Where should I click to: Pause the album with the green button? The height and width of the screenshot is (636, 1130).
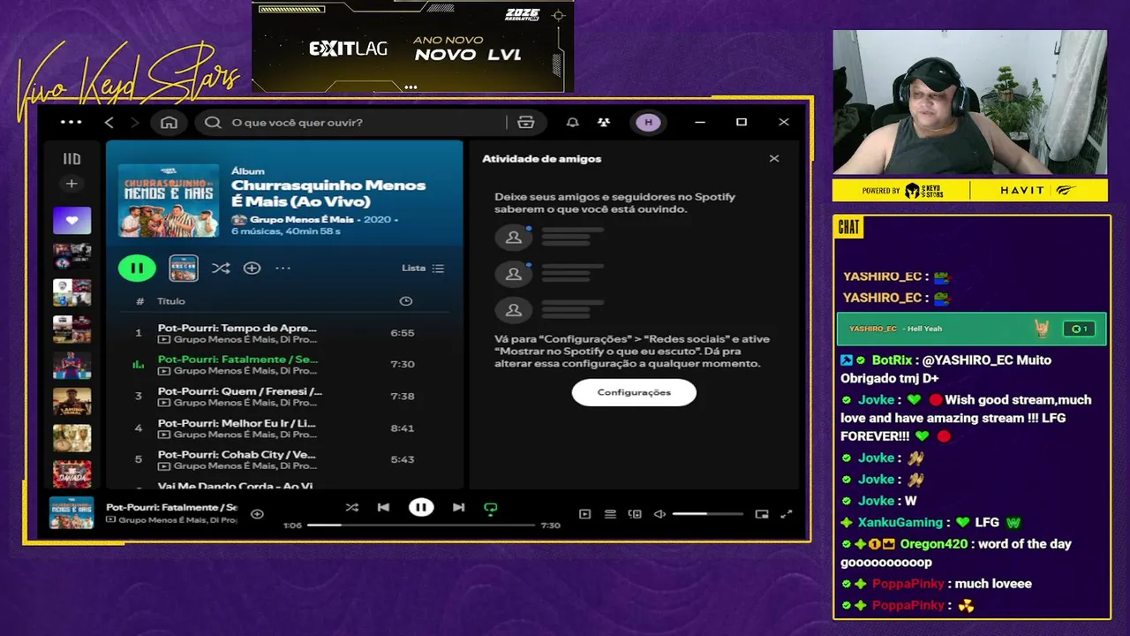pyautogui.click(x=137, y=268)
